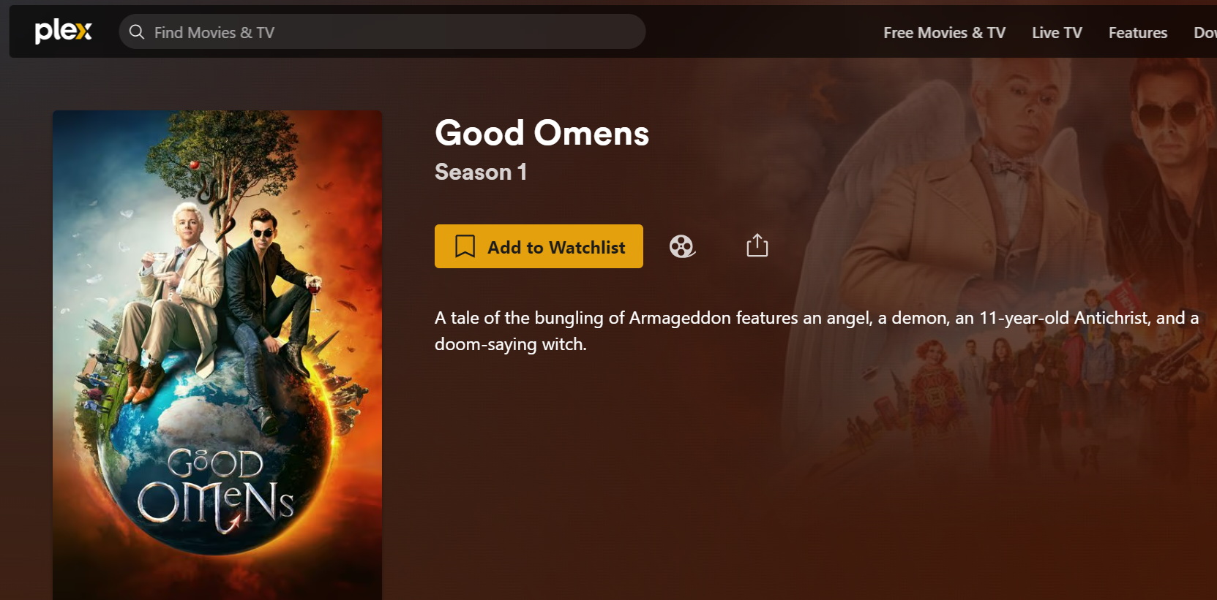This screenshot has width=1217, height=600.
Task: Open the Free Movies & TV menu
Action: pos(944,33)
